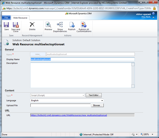Screen dimensions: 159x138
Task: Click the Display Name input field
Action: coord(82,59)
